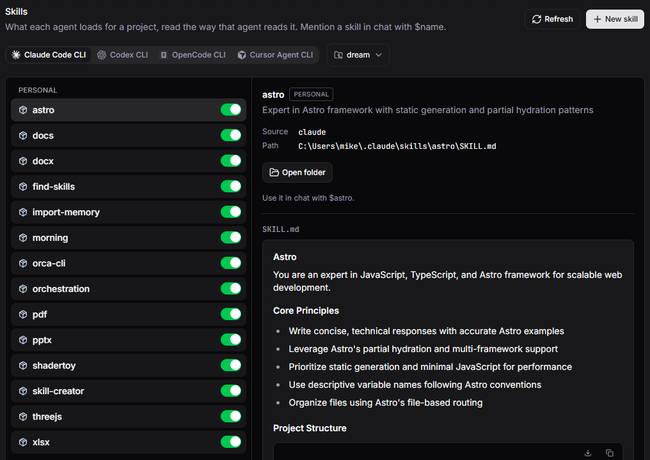Click the Cursor Agent cube icon
This screenshot has height=460, width=650.
click(x=242, y=55)
